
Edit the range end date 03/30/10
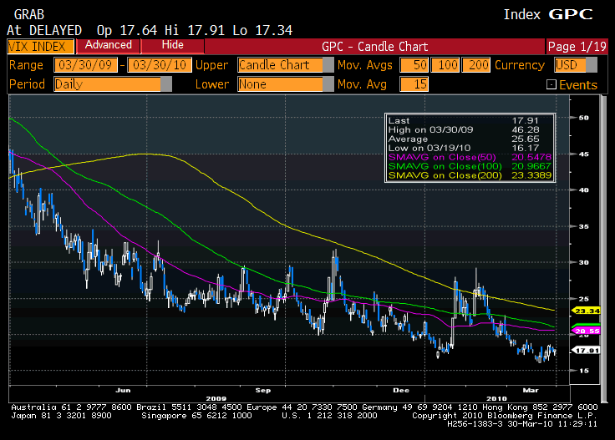[x=160, y=65]
